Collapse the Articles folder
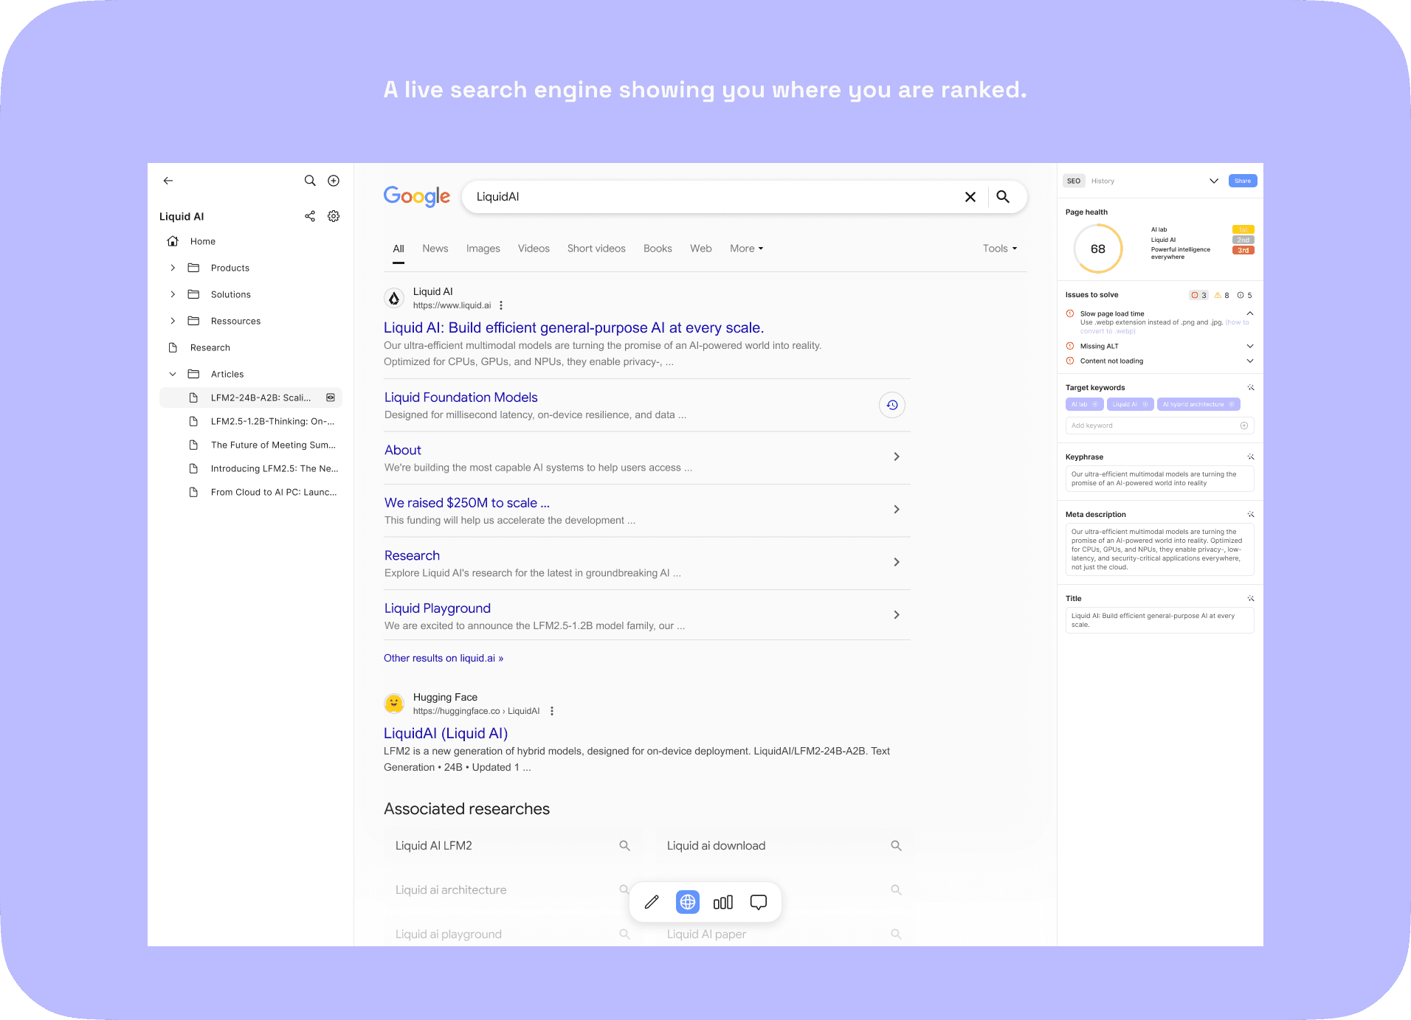1411x1020 pixels. (173, 374)
